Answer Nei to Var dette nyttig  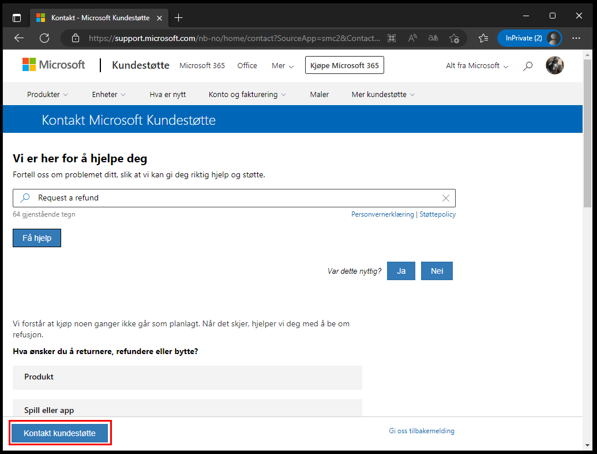437,271
